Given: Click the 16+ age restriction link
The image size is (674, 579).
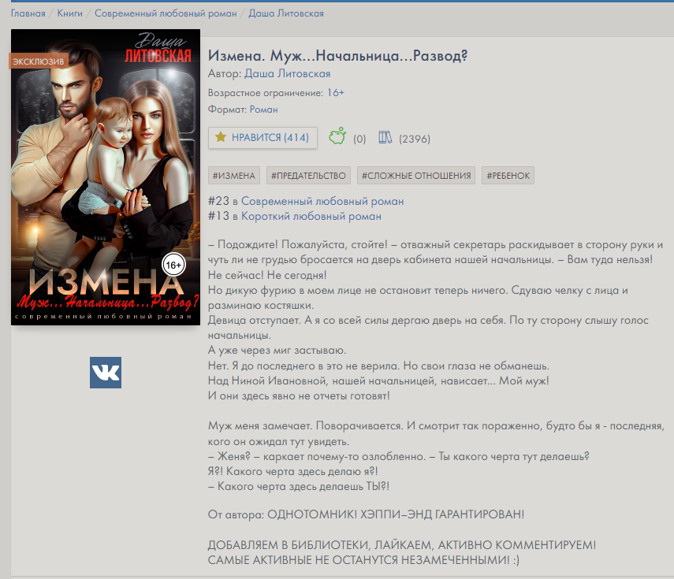Looking at the screenshot, I should (x=335, y=93).
